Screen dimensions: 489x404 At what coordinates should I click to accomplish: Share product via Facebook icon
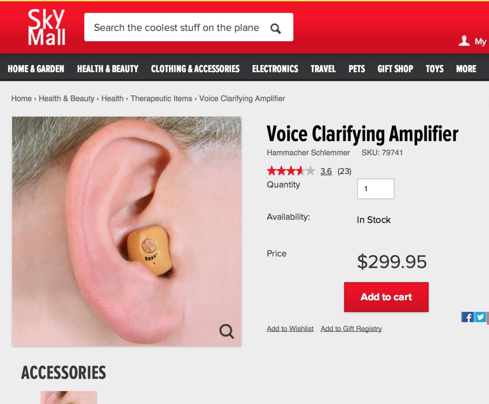[x=468, y=317]
